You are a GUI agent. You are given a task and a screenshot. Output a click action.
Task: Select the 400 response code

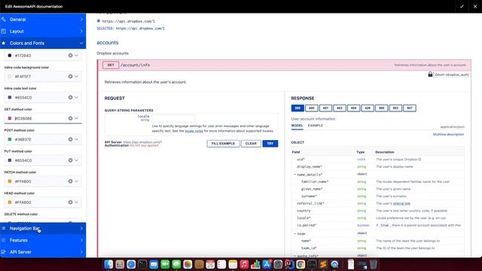pos(311,108)
